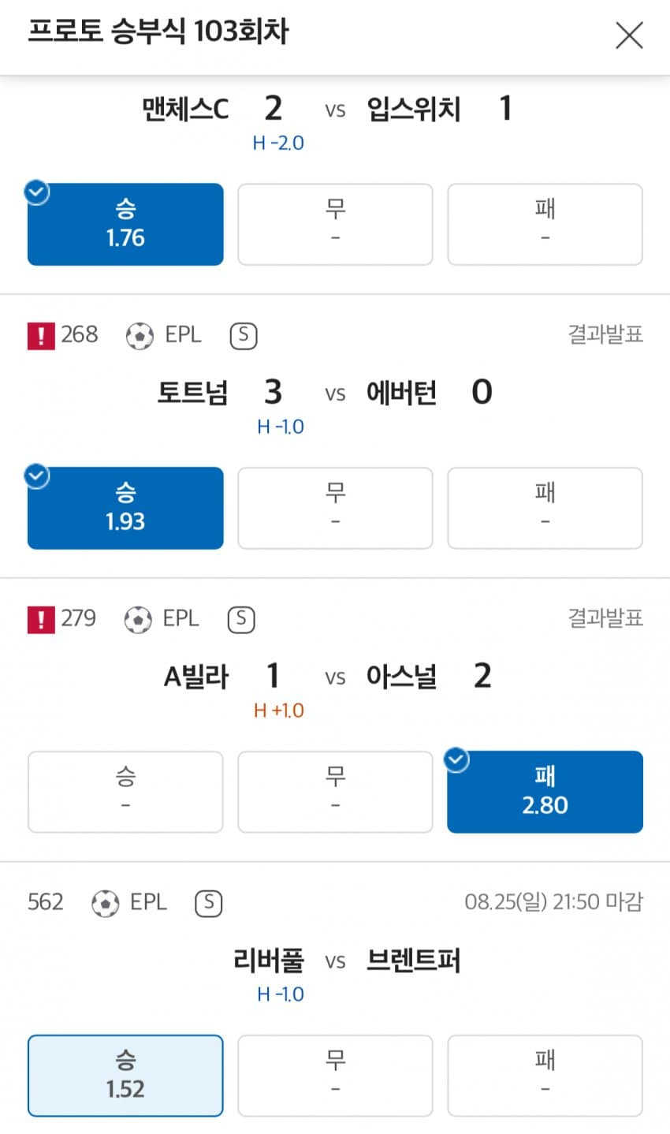Click the 결과발표 label on match 268

click(x=605, y=335)
